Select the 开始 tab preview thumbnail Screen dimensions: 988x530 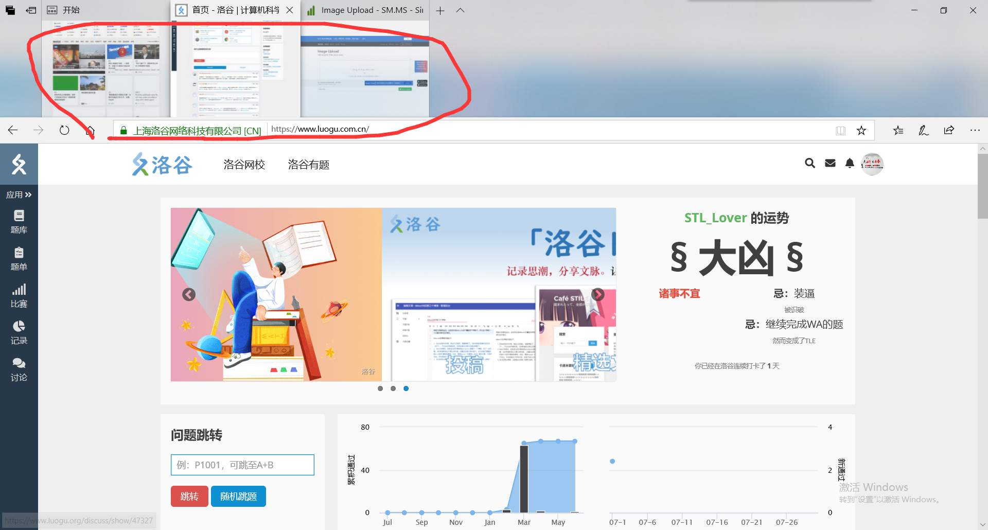pyautogui.click(x=106, y=69)
